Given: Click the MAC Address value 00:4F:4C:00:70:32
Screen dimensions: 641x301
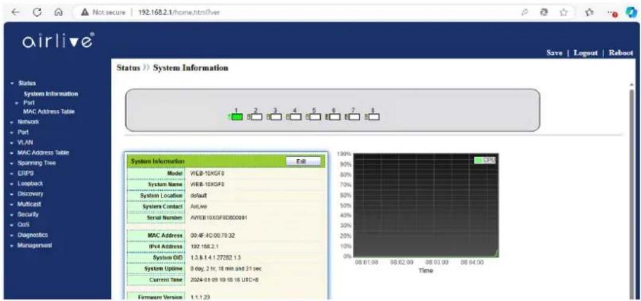Looking at the screenshot, I should 212,236.
